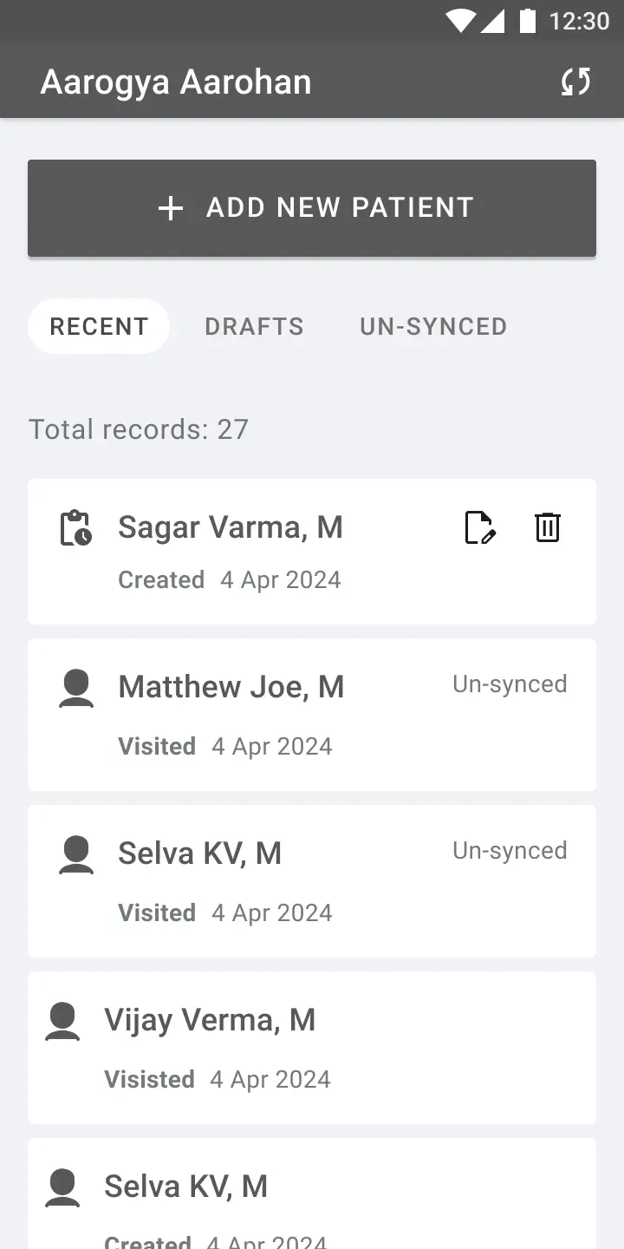624x1249 pixels.
Task: Delete Sagar Varma's draft with trash icon
Action: (x=547, y=527)
